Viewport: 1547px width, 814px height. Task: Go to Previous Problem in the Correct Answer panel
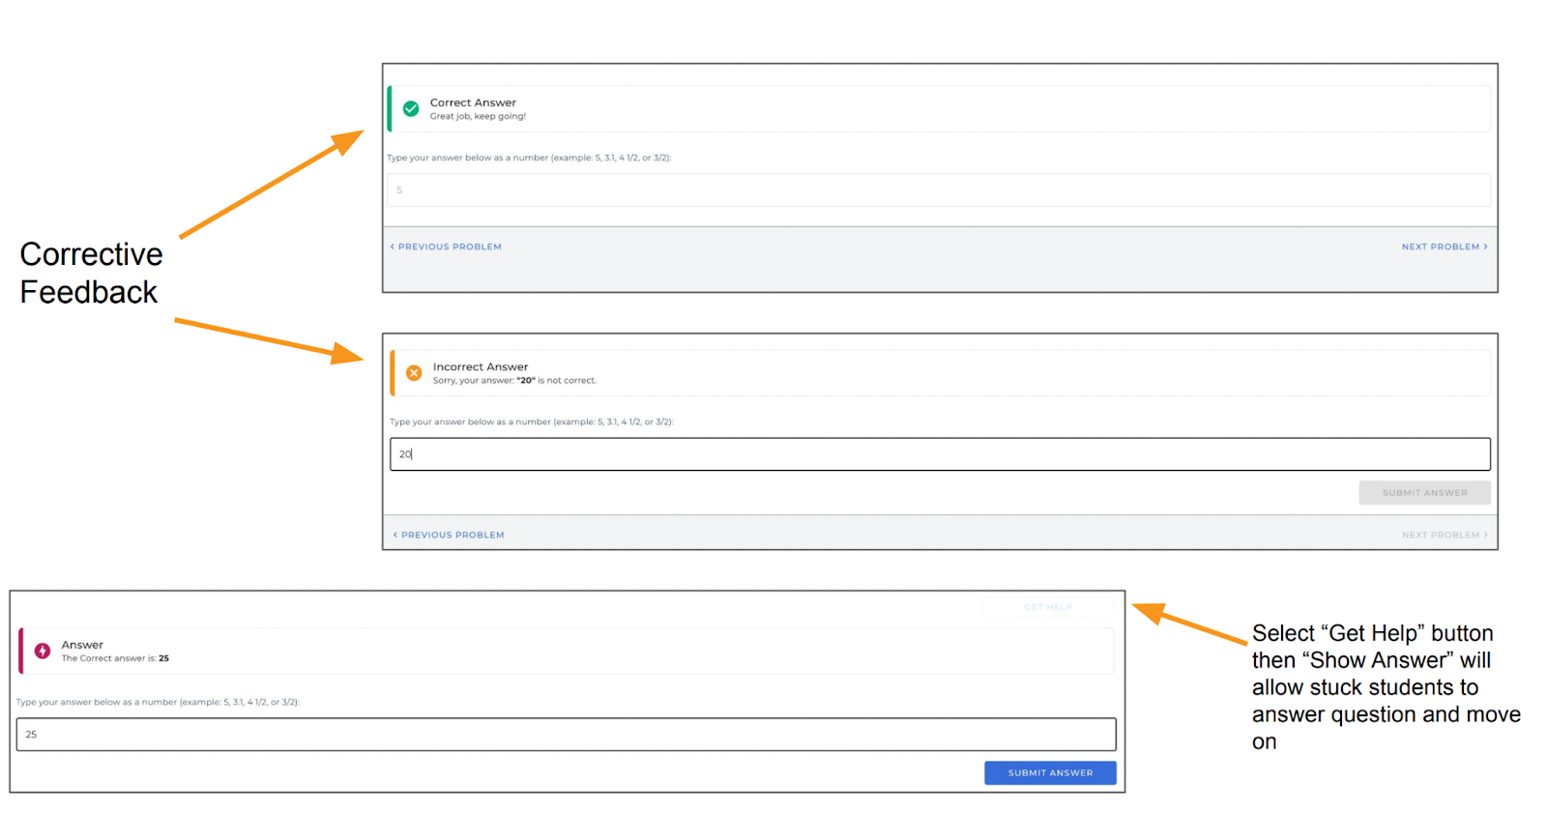point(446,247)
